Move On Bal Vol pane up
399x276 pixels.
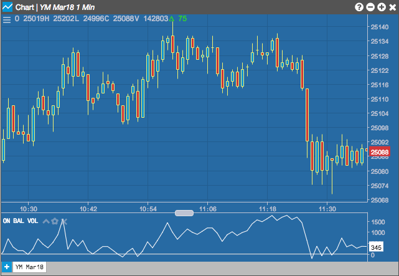click(x=46, y=221)
